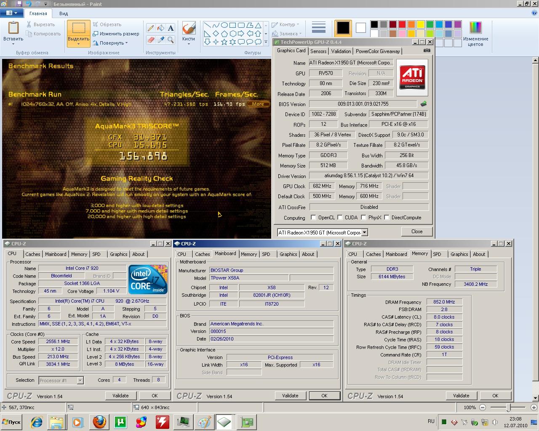Screen dimensions: 539x431
Task: Select the Eraser tool in Paint
Action: tap(150, 40)
